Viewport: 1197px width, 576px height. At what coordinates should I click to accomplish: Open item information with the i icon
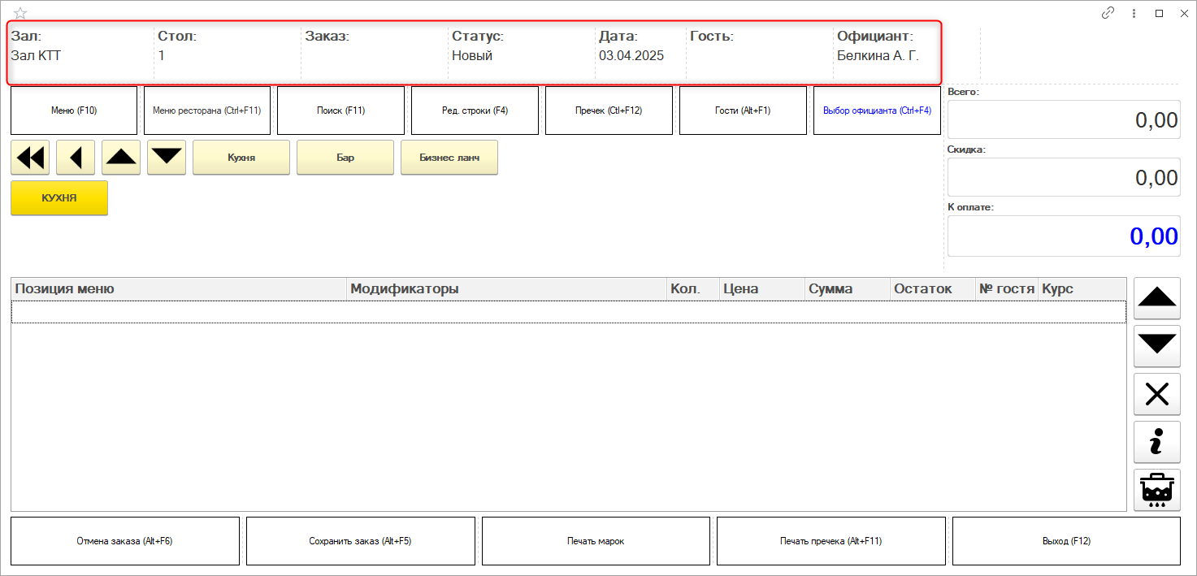coord(1156,442)
